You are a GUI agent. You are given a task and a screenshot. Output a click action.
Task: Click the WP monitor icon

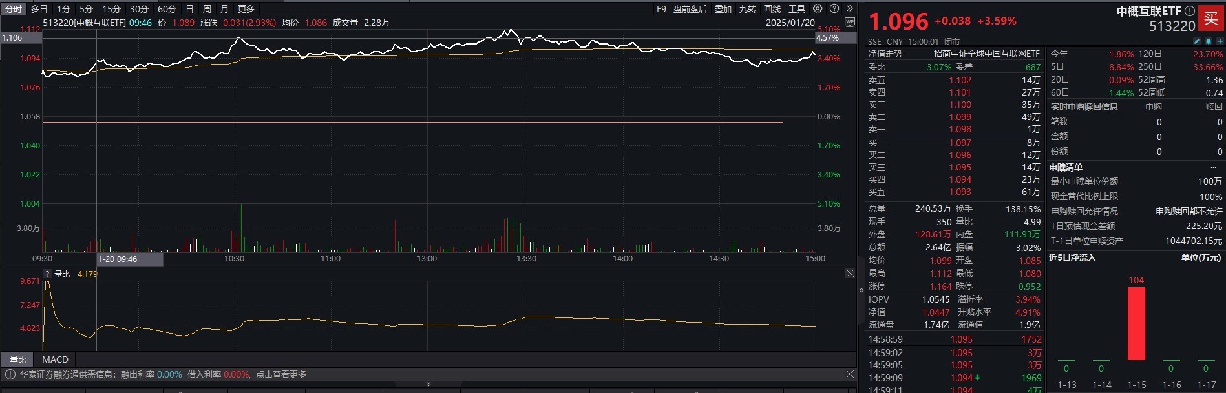pos(850,22)
